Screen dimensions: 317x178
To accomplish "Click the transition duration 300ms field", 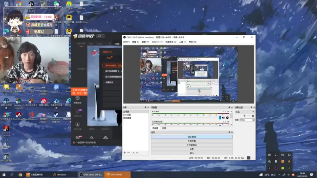I will tap(246, 120).
